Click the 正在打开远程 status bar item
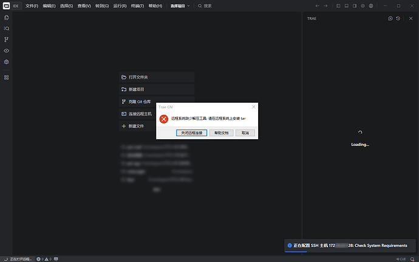Image resolution: width=419 pixels, height=262 pixels. (x=18, y=259)
